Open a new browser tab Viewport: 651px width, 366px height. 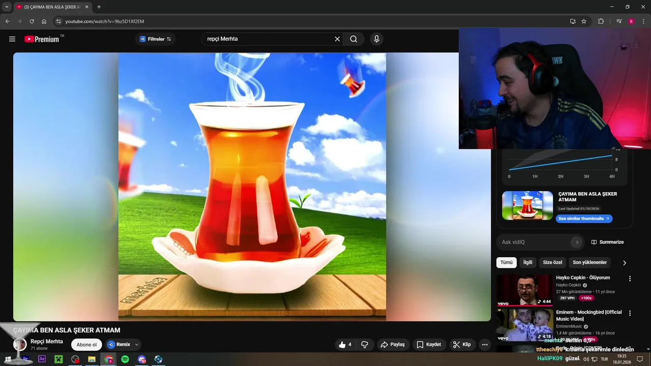tap(99, 7)
